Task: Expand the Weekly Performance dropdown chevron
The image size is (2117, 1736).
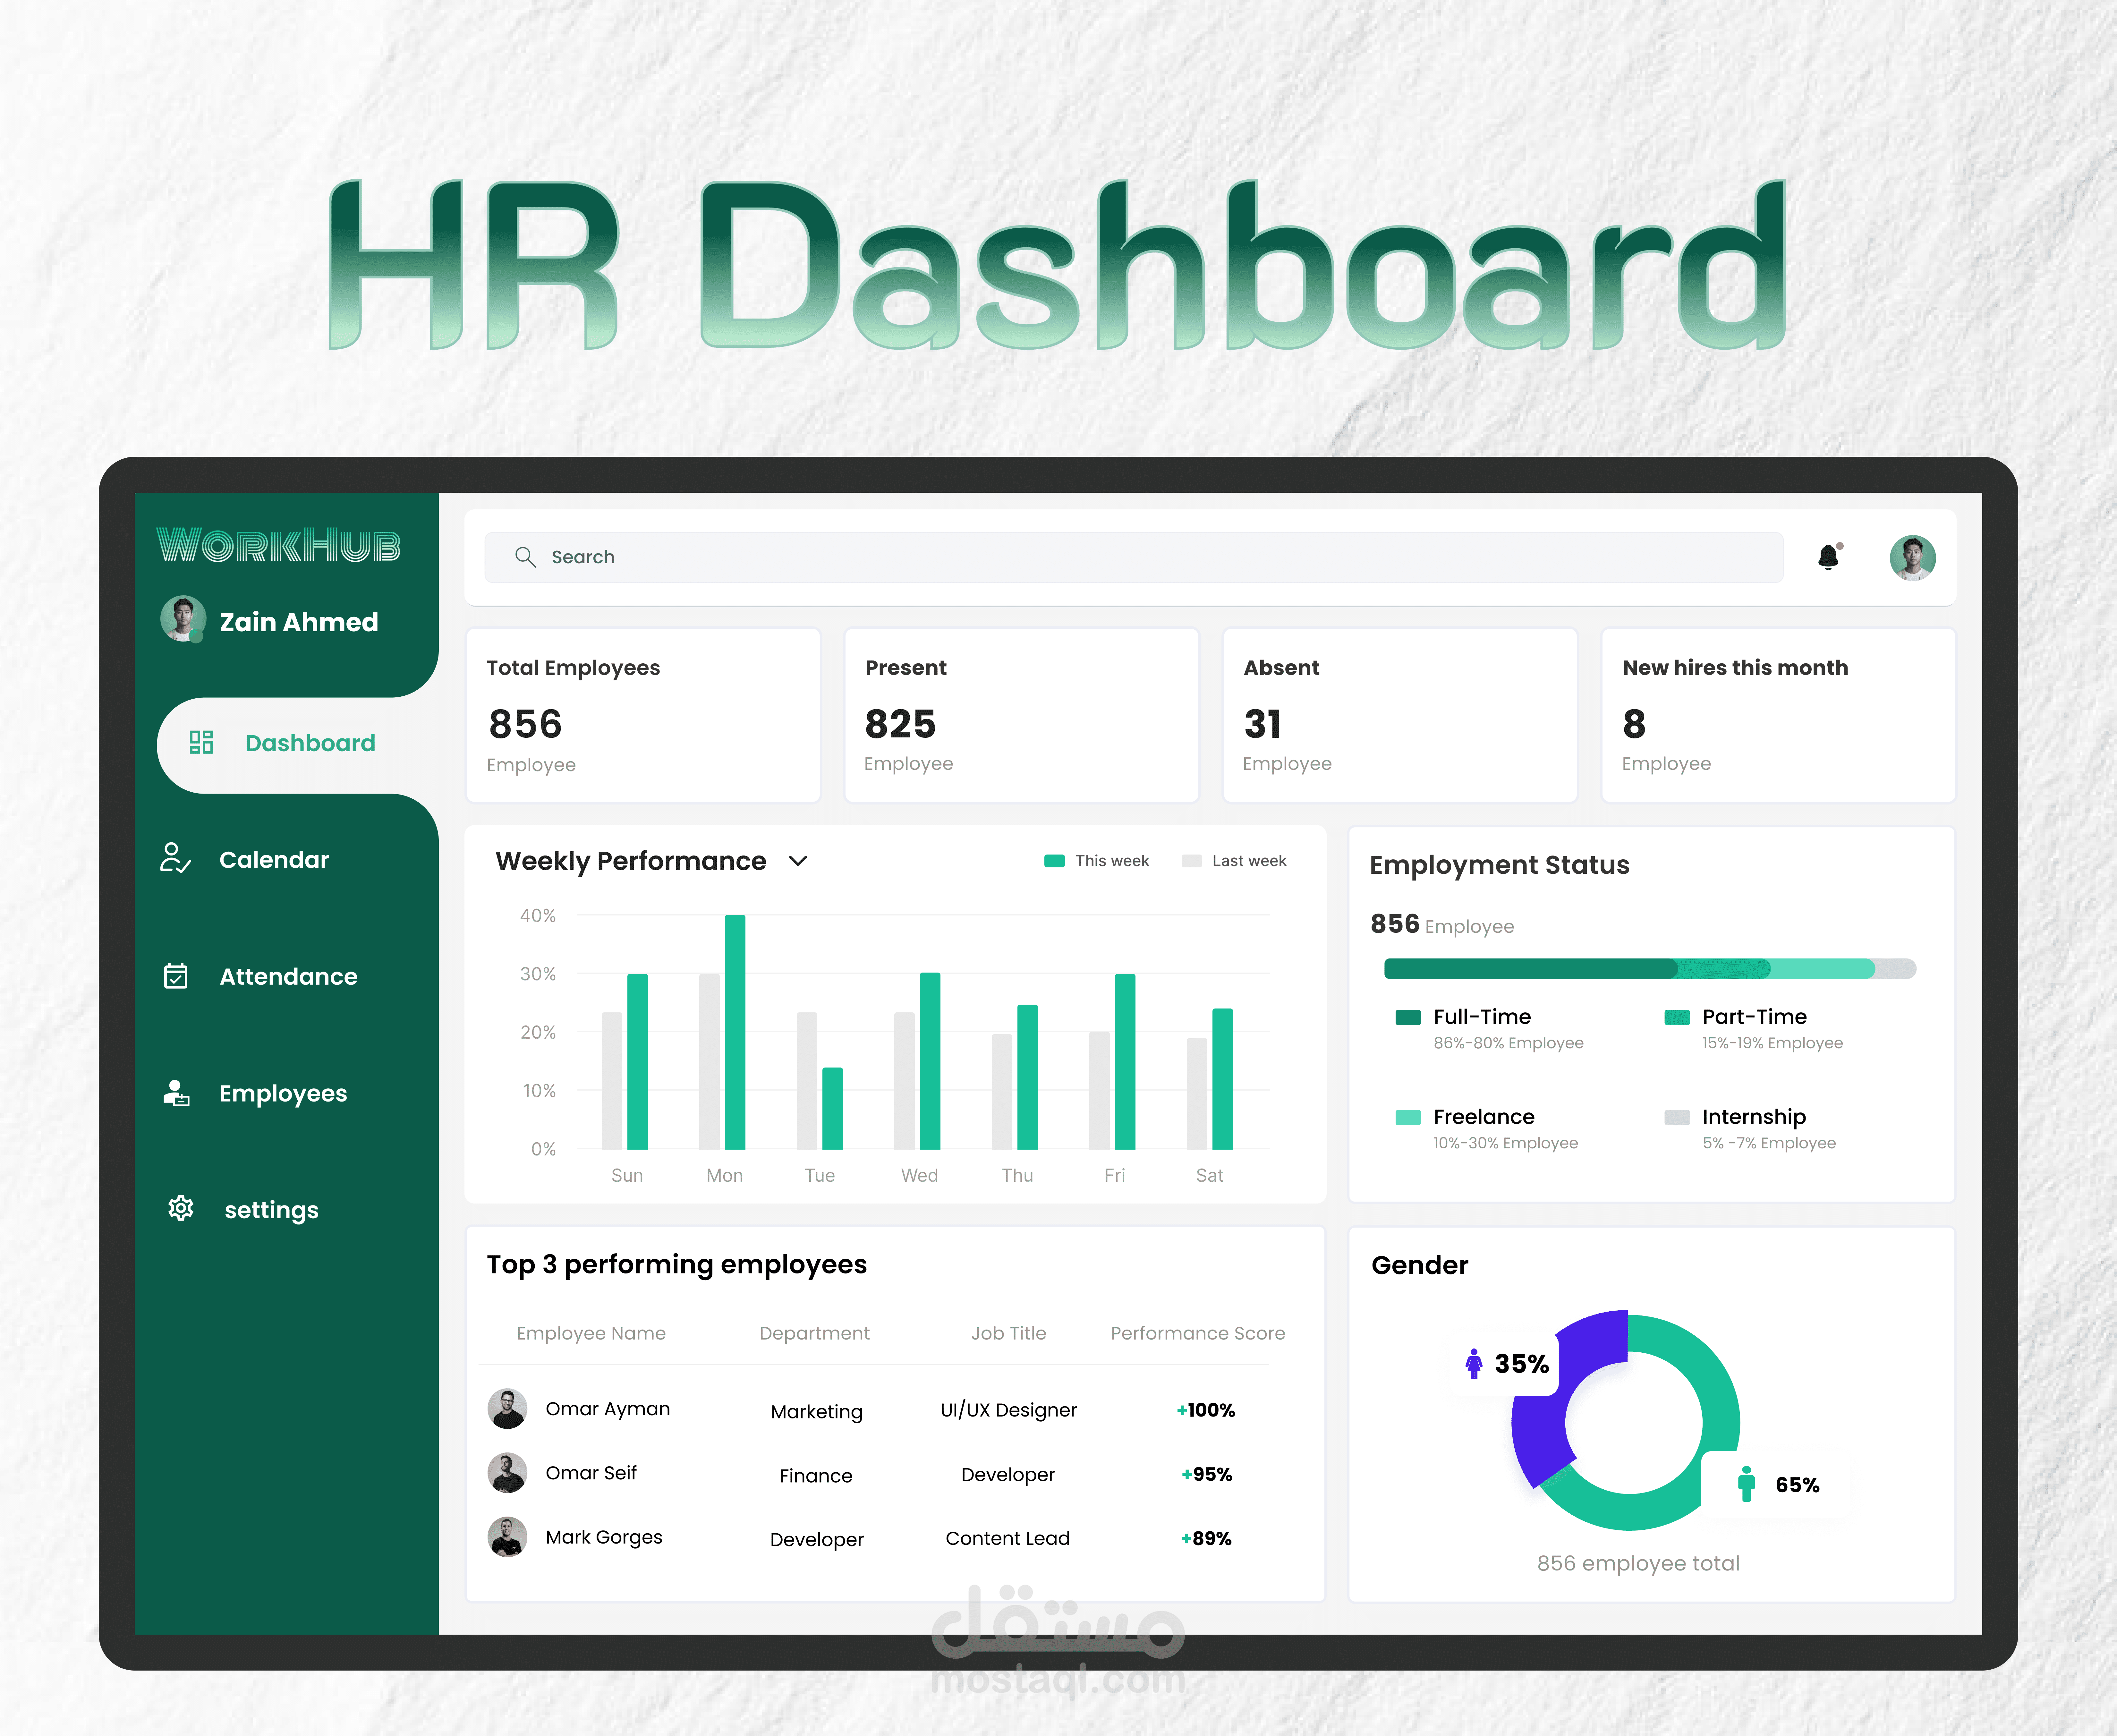Action: (x=798, y=861)
